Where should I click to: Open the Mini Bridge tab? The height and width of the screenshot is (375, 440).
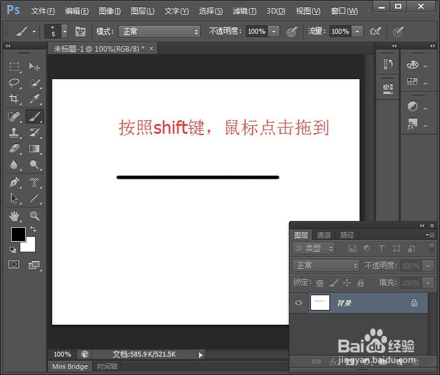(70, 366)
